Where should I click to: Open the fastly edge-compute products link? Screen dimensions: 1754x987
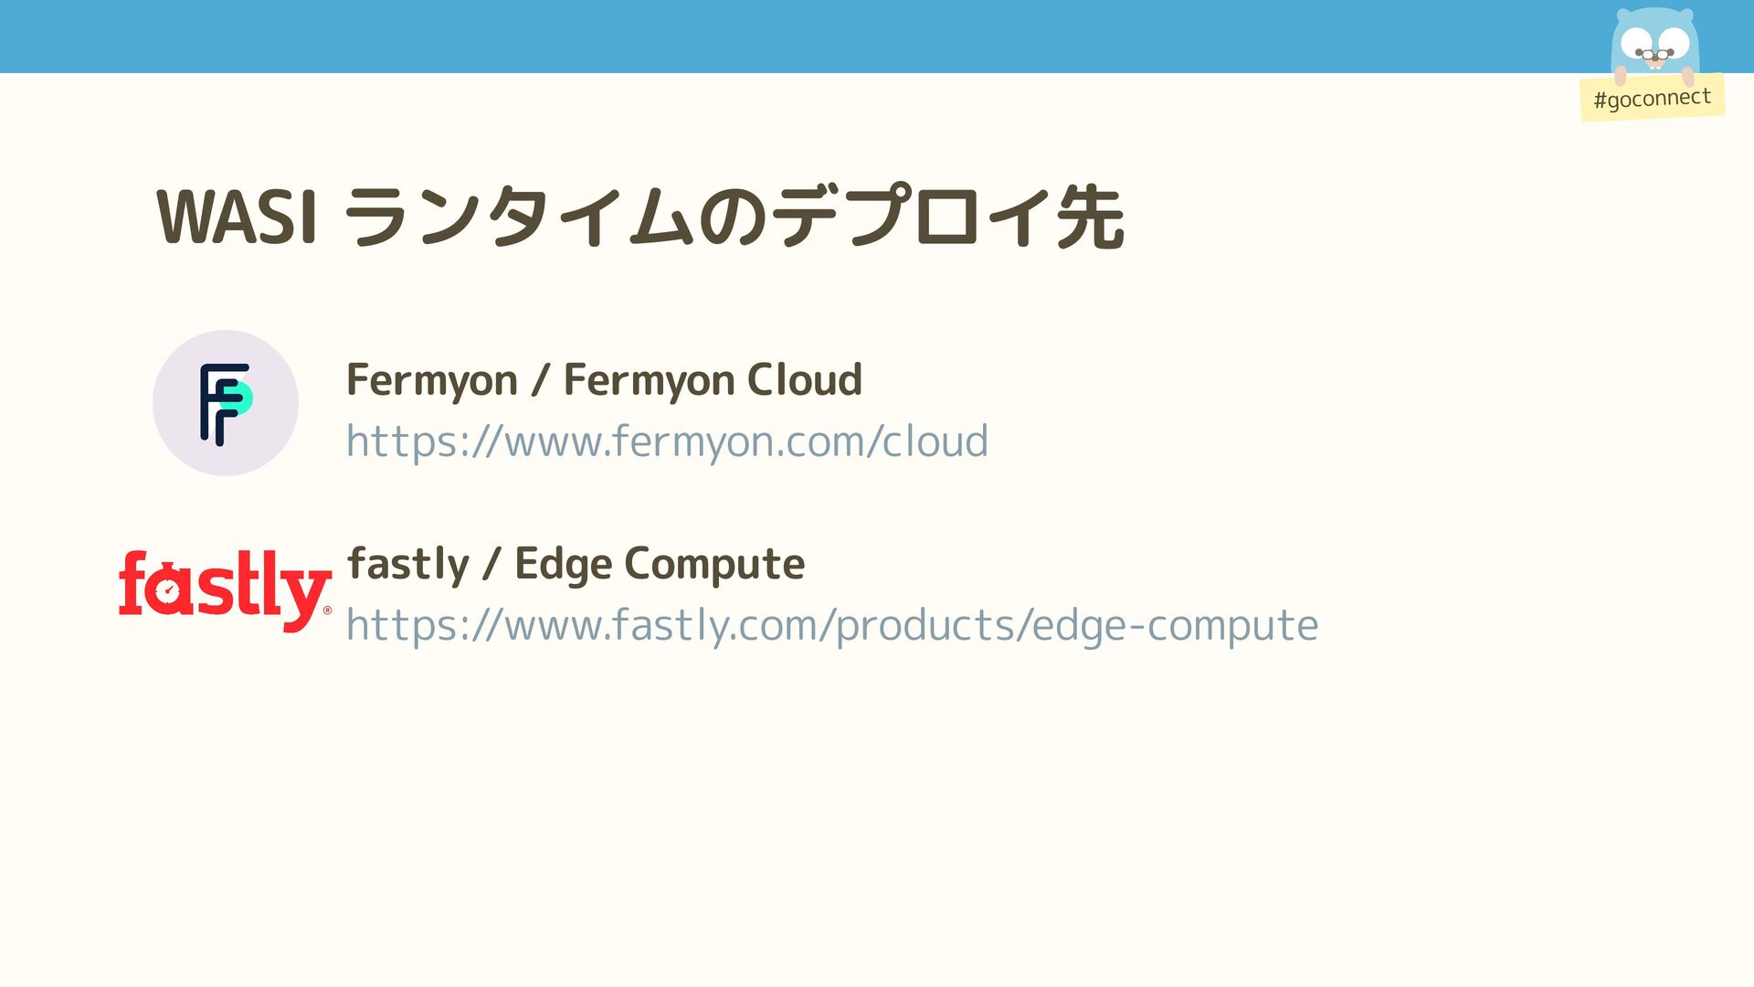[831, 626]
